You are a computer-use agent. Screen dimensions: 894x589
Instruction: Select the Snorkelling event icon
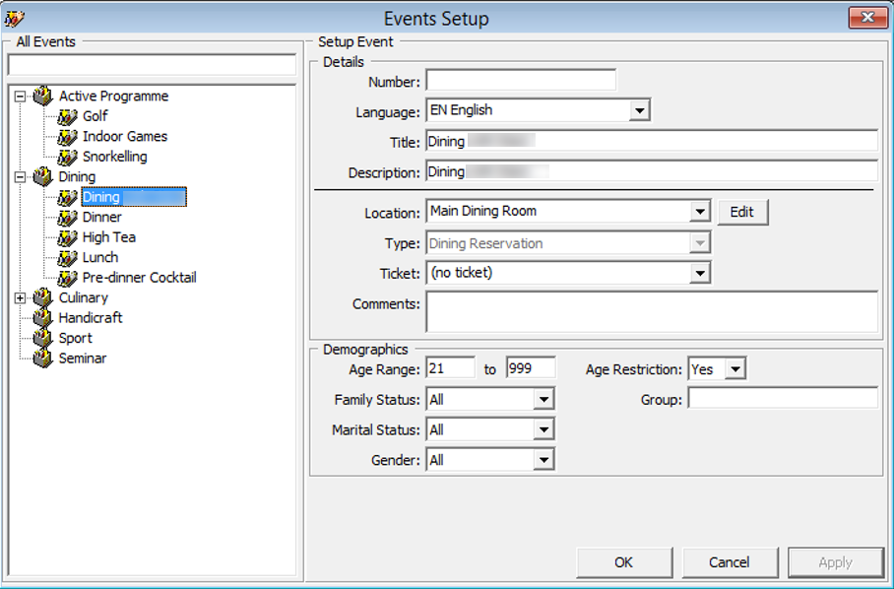(66, 157)
